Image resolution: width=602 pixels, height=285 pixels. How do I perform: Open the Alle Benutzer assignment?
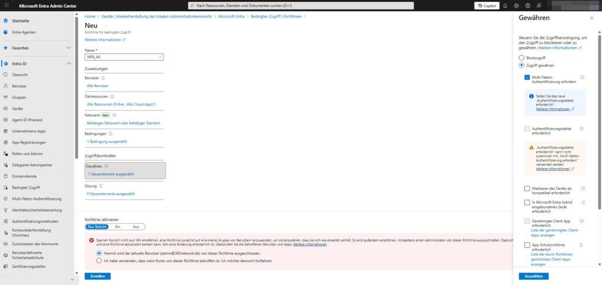(98, 86)
